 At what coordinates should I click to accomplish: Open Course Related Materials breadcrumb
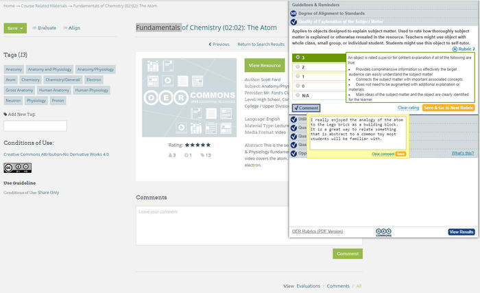click(x=43, y=5)
